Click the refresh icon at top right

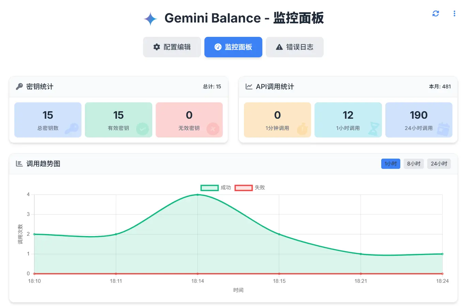tap(435, 14)
